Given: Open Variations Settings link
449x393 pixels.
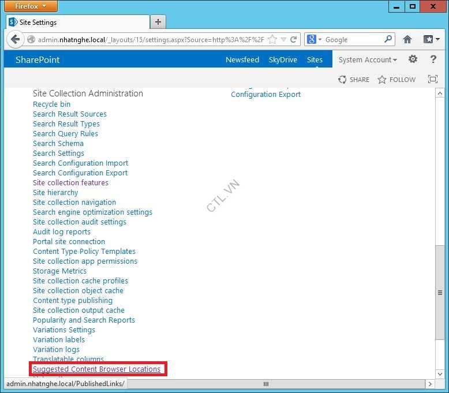Looking at the screenshot, I should (64, 330).
